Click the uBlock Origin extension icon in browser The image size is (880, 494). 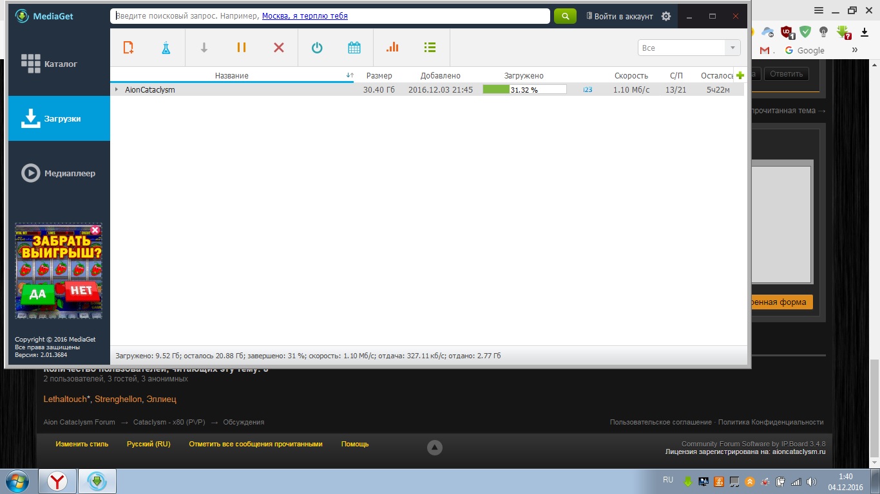(787, 32)
